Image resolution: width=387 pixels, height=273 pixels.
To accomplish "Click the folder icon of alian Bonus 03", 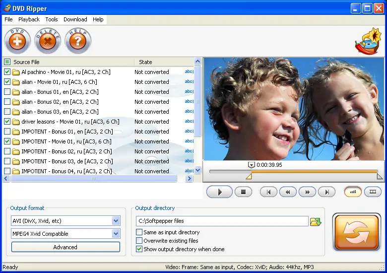I will 16,112.
